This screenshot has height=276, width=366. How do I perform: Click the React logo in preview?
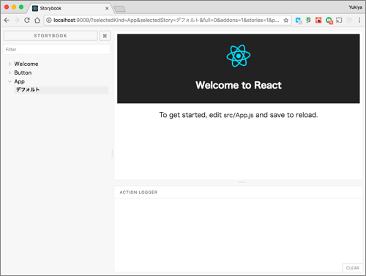click(x=239, y=56)
